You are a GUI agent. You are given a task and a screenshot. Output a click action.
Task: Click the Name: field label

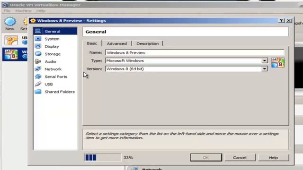[96, 52]
